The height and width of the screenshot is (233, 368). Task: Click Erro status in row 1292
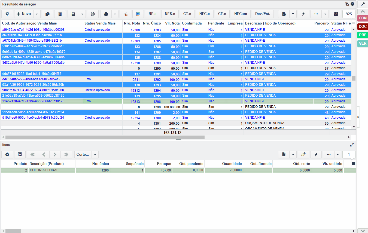[88, 79]
